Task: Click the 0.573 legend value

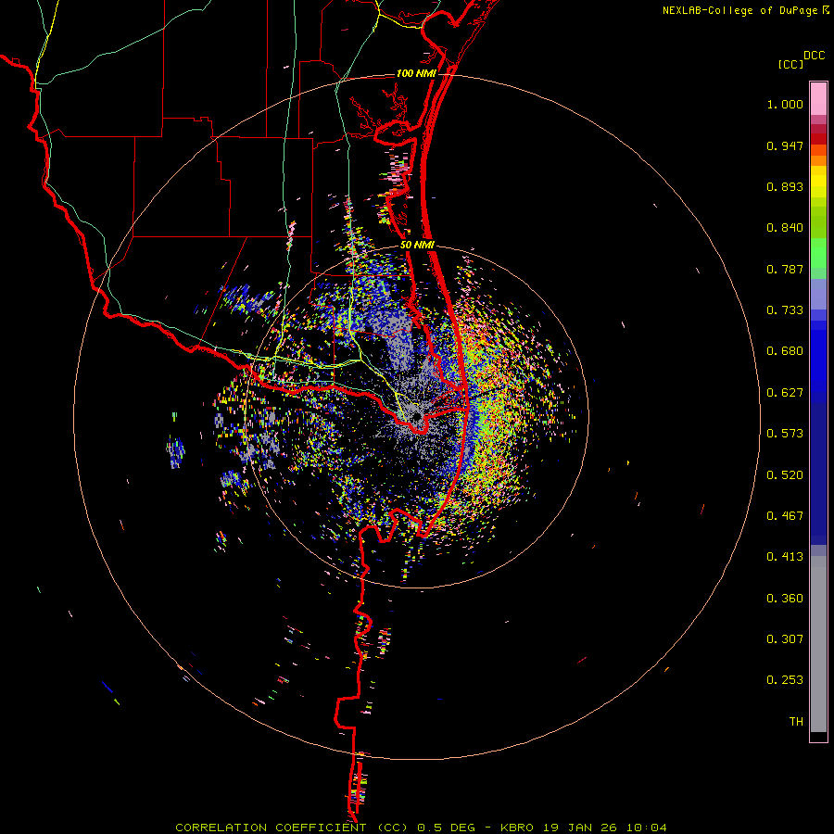Action: [785, 434]
